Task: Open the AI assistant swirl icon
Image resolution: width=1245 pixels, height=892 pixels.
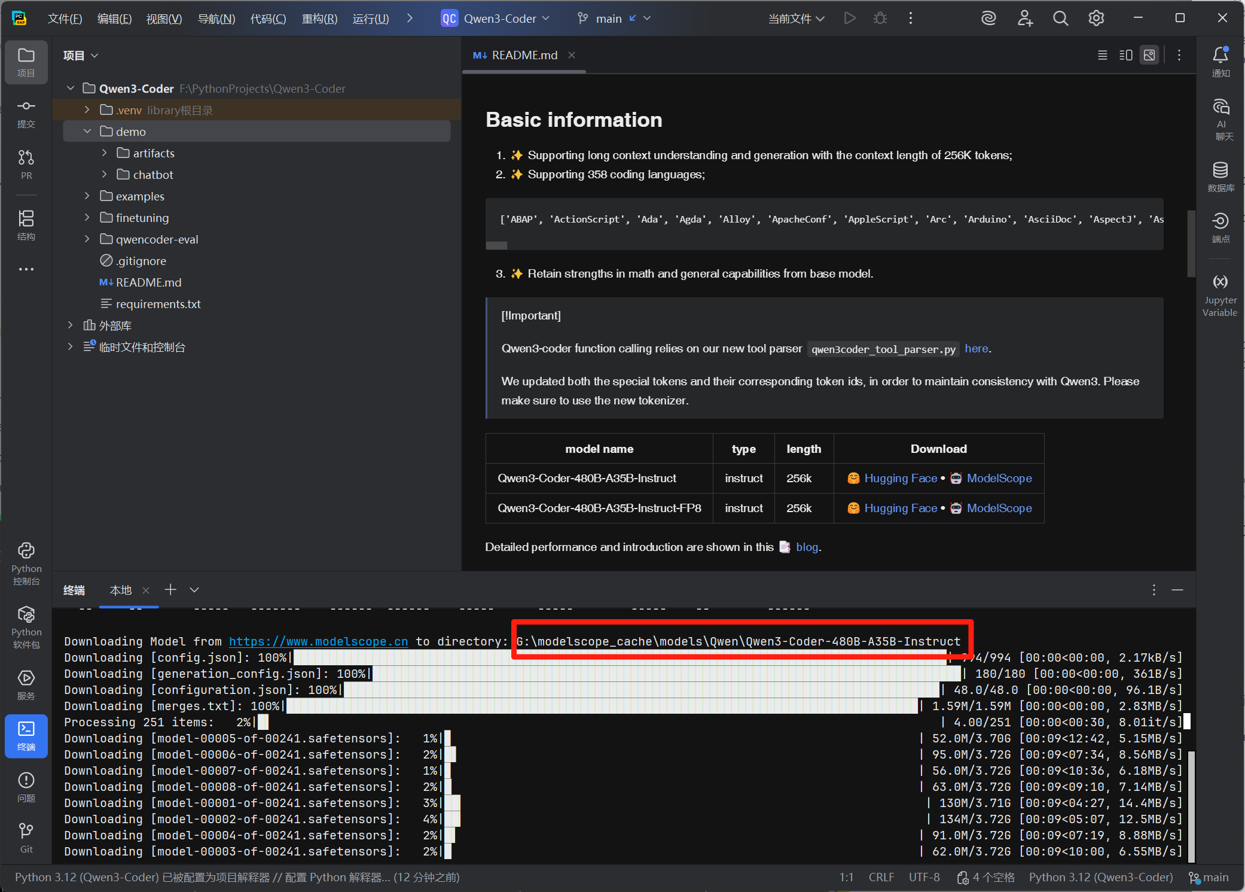Action: tap(989, 19)
